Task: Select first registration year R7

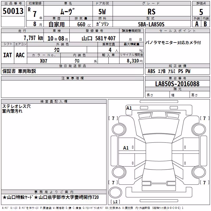Action: 35,13
